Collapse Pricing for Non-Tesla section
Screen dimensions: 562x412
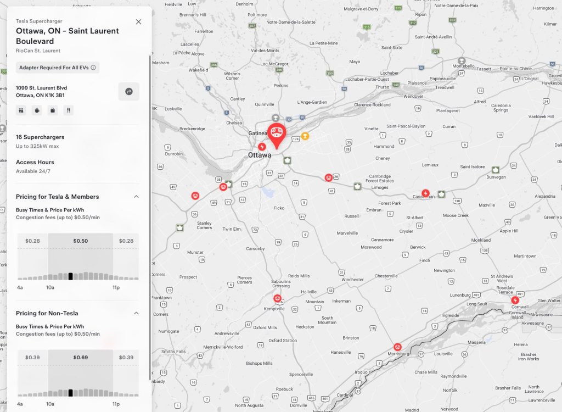136,313
